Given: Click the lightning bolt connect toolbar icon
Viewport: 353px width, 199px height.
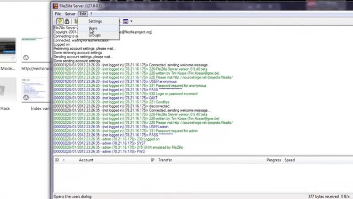Looking at the screenshot, I should [60, 21].
